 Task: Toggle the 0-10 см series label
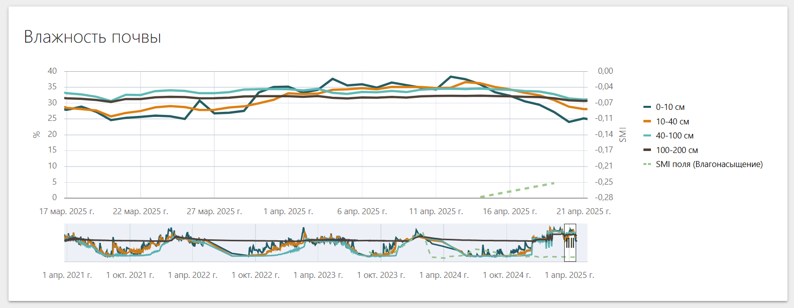(670, 107)
